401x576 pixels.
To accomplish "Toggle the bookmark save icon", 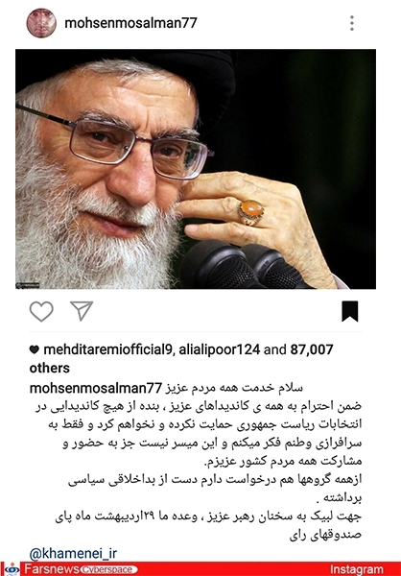I will (350, 311).
